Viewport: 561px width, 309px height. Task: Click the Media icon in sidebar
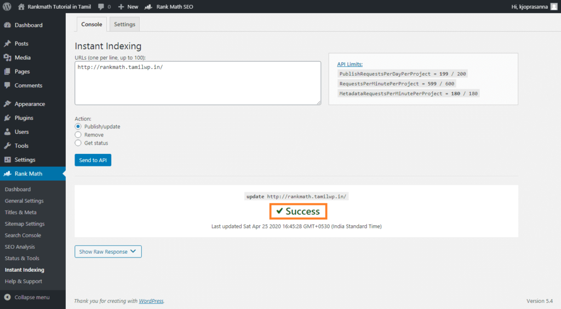click(7, 57)
